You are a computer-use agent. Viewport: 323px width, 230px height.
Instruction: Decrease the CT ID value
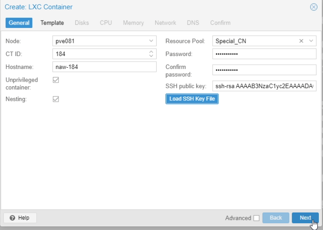click(151, 56)
